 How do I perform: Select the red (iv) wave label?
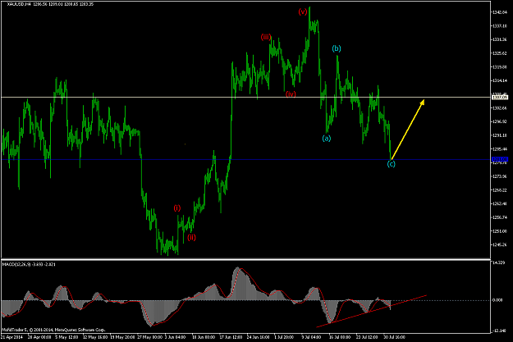[x=291, y=94]
